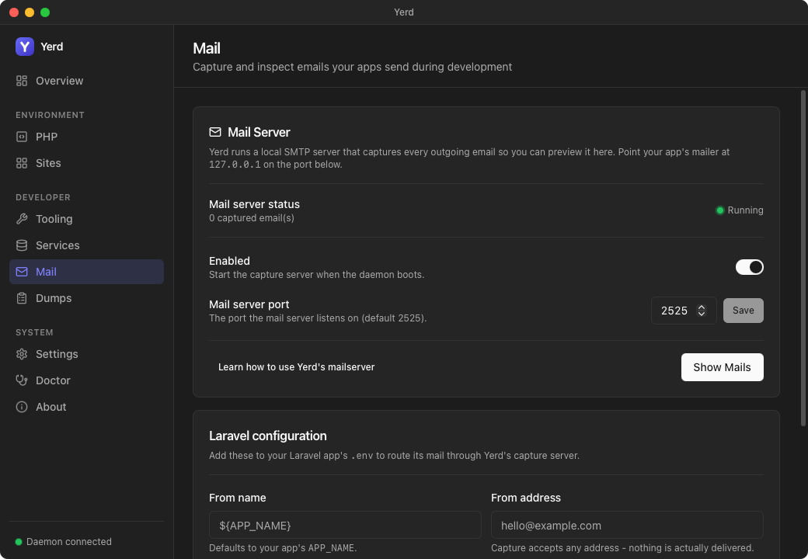
Task: Click the Dumps clipboard icon
Action: point(22,298)
